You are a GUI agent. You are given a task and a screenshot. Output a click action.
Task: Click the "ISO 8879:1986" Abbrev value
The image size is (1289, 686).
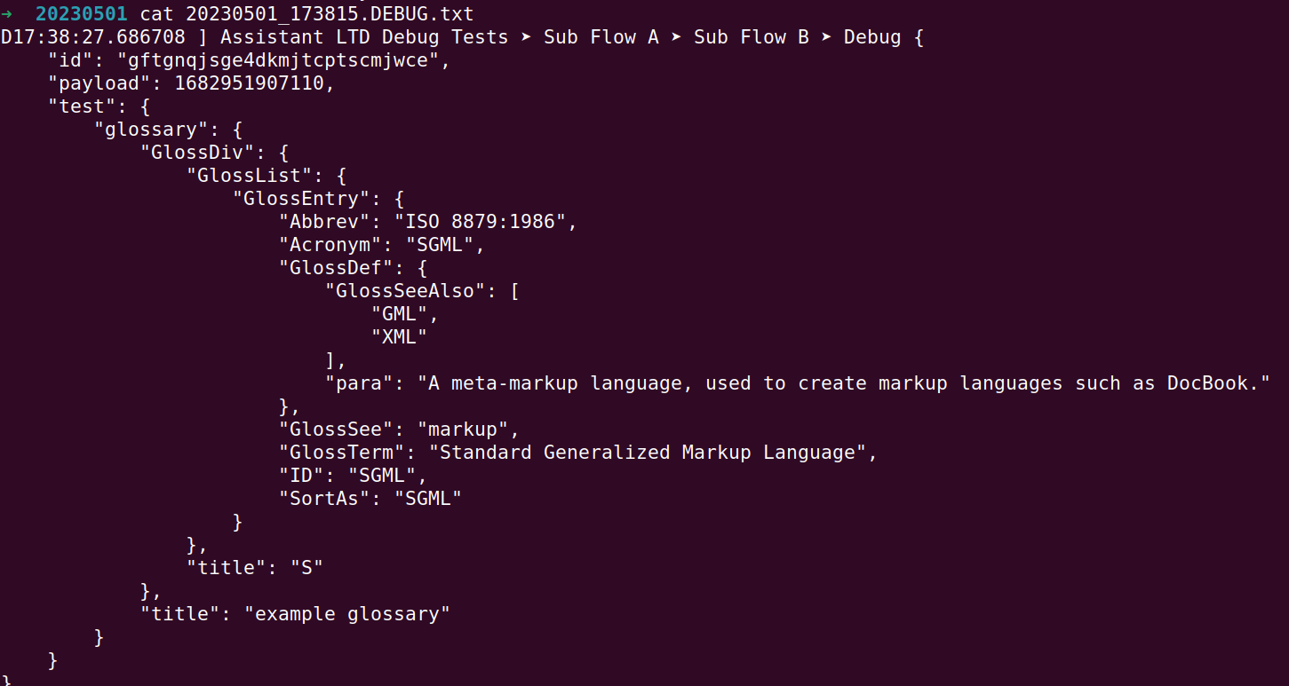click(481, 222)
